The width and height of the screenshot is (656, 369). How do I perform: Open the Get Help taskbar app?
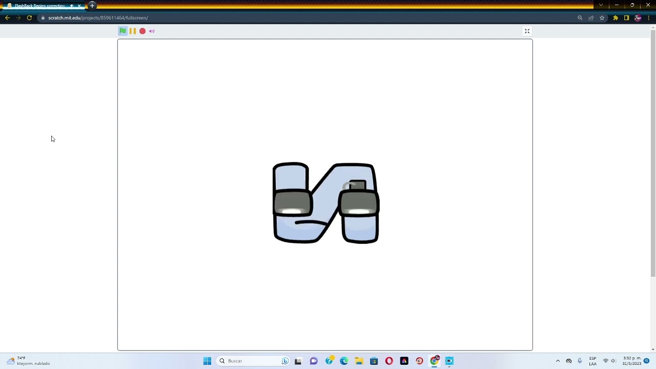pos(329,361)
